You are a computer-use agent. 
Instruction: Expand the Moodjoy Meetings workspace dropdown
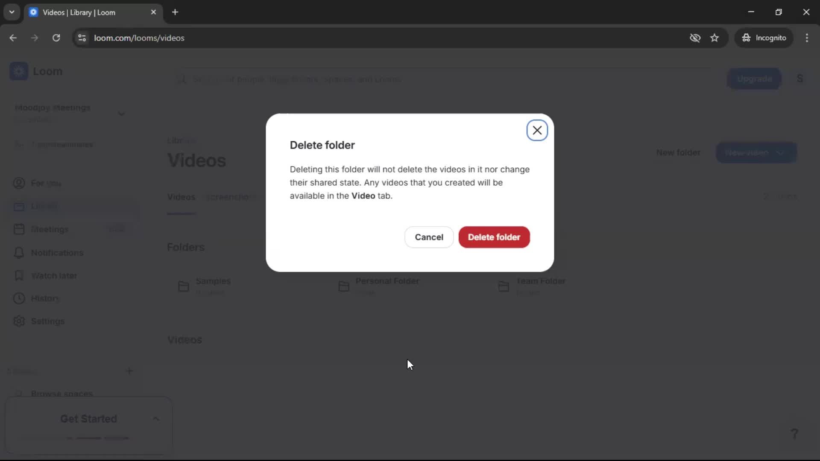point(121,113)
